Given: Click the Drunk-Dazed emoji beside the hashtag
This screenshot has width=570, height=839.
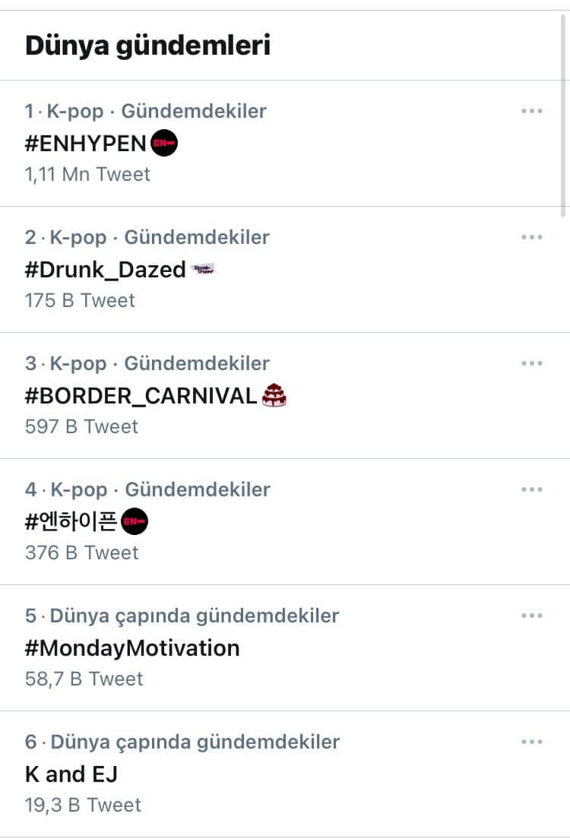Looking at the screenshot, I should (x=204, y=269).
